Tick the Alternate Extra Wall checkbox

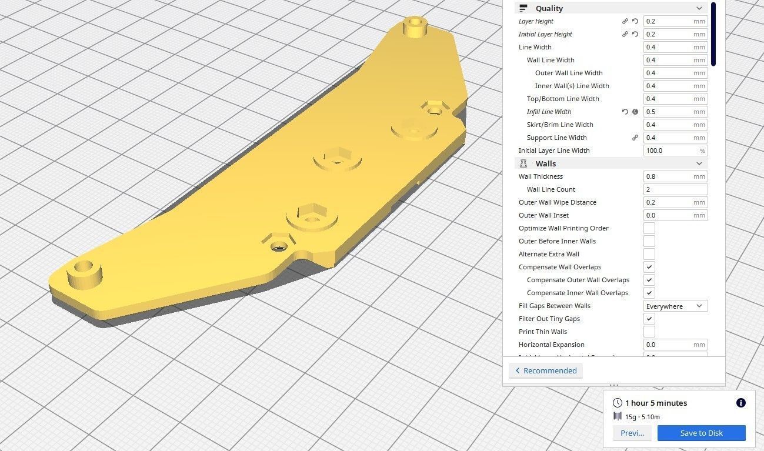coord(649,254)
